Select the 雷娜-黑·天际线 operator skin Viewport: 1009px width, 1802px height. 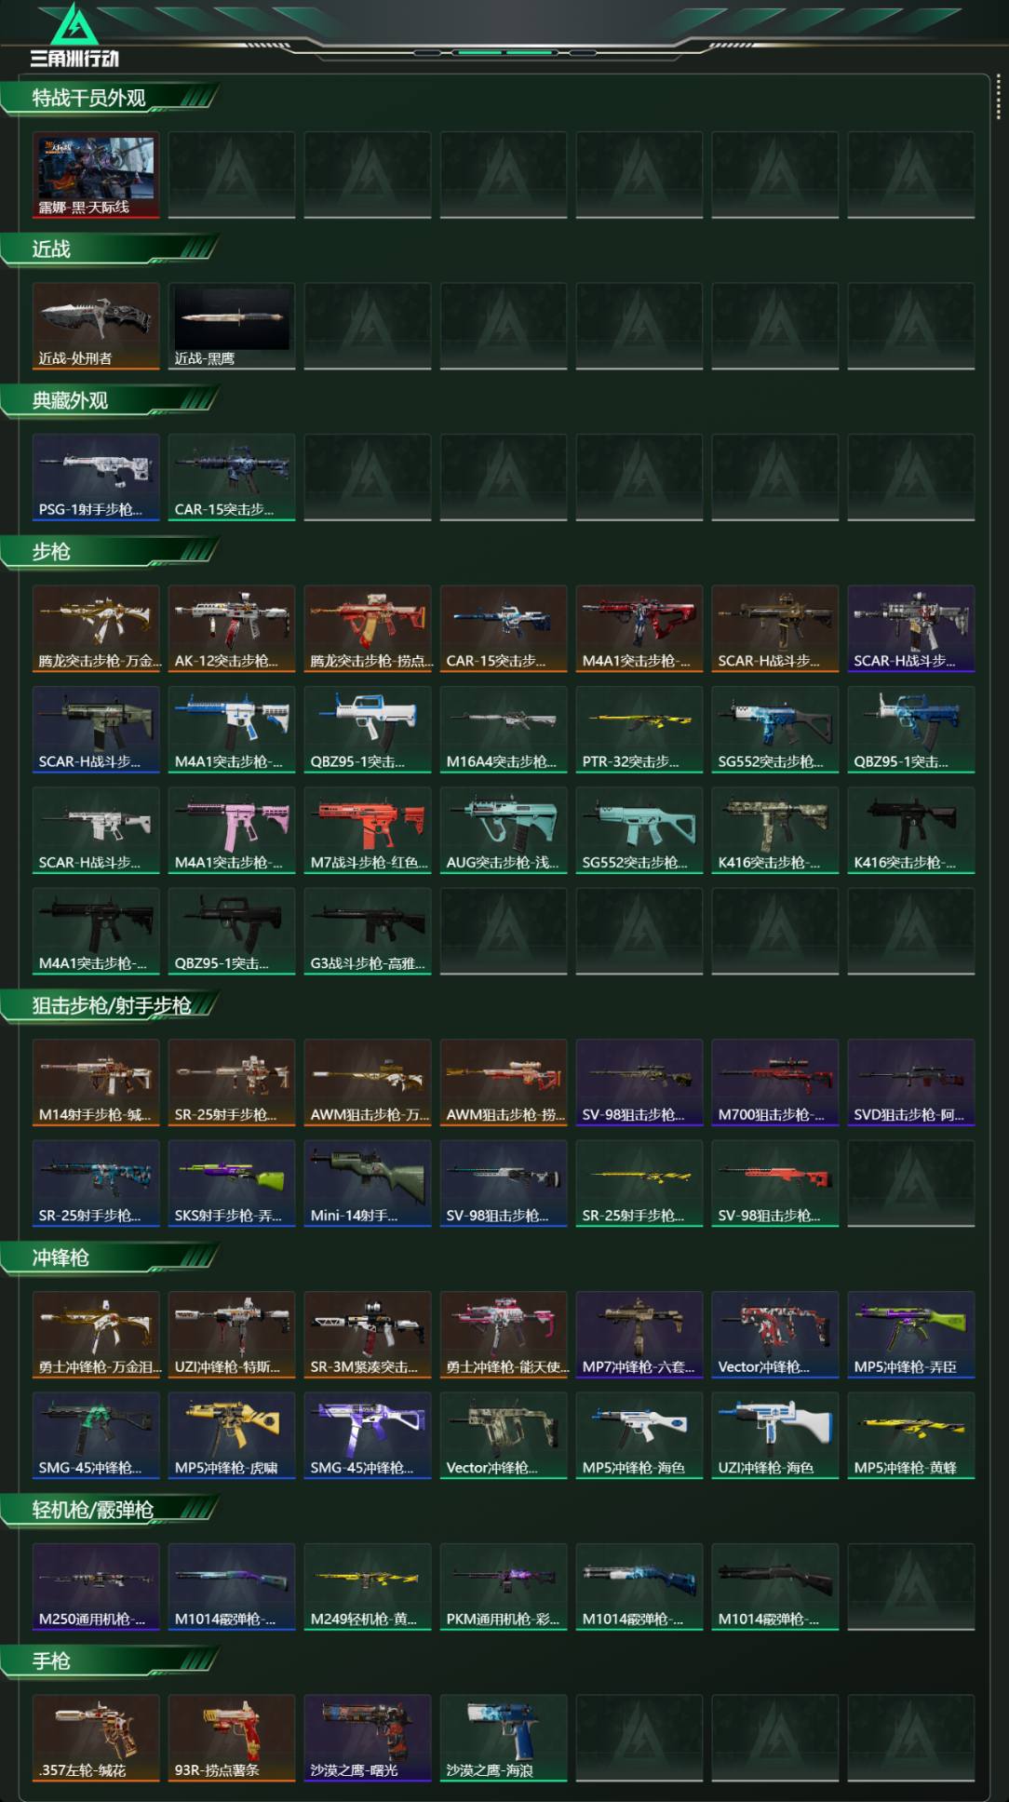point(96,175)
